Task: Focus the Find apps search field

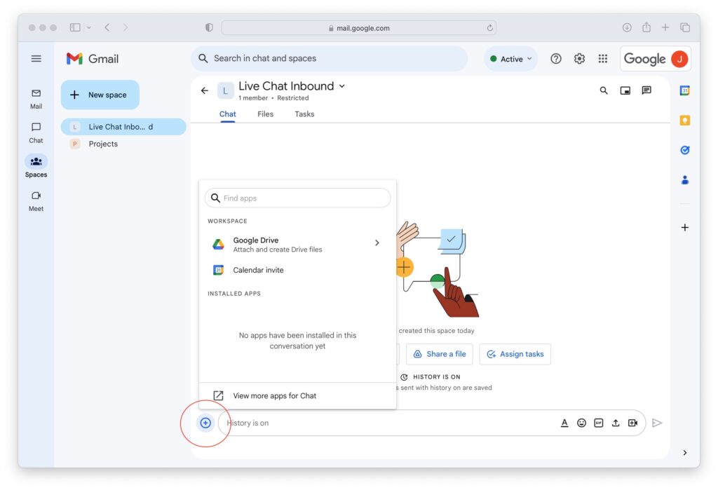Action: (x=297, y=198)
